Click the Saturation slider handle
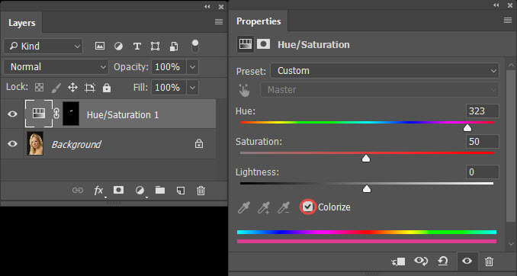The image size is (517, 276). 366,159
